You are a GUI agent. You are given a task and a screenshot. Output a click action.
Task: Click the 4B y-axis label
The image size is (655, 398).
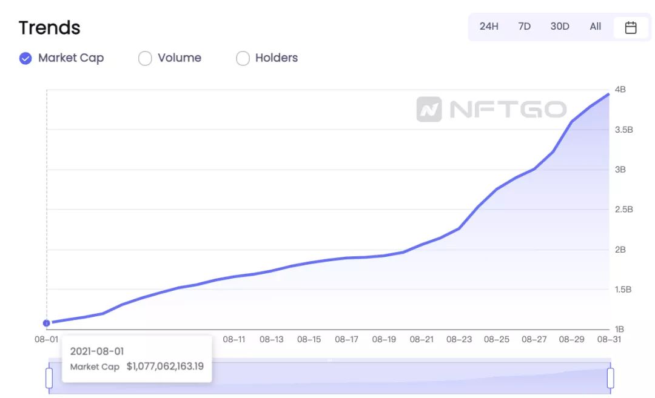pyautogui.click(x=620, y=90)
